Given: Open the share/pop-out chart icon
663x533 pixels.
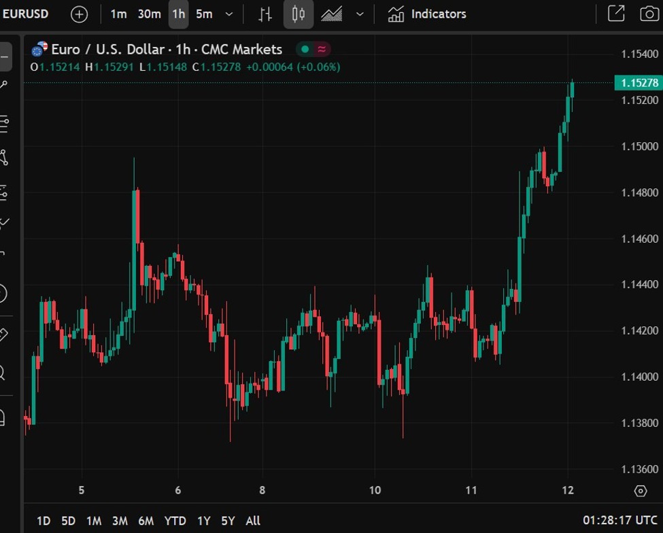Looking at the screenshot, I should pyautogui.click(x=616, y=14).
